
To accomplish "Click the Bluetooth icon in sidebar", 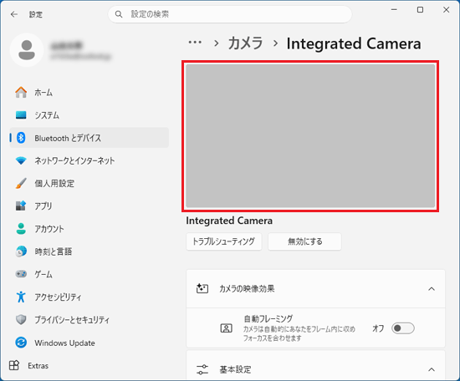I will pyautogui.click(x=21, y=138).
